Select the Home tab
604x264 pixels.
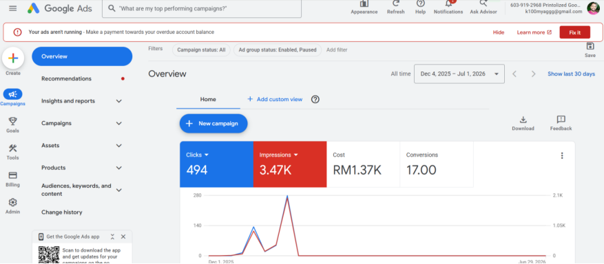[208, 100]
